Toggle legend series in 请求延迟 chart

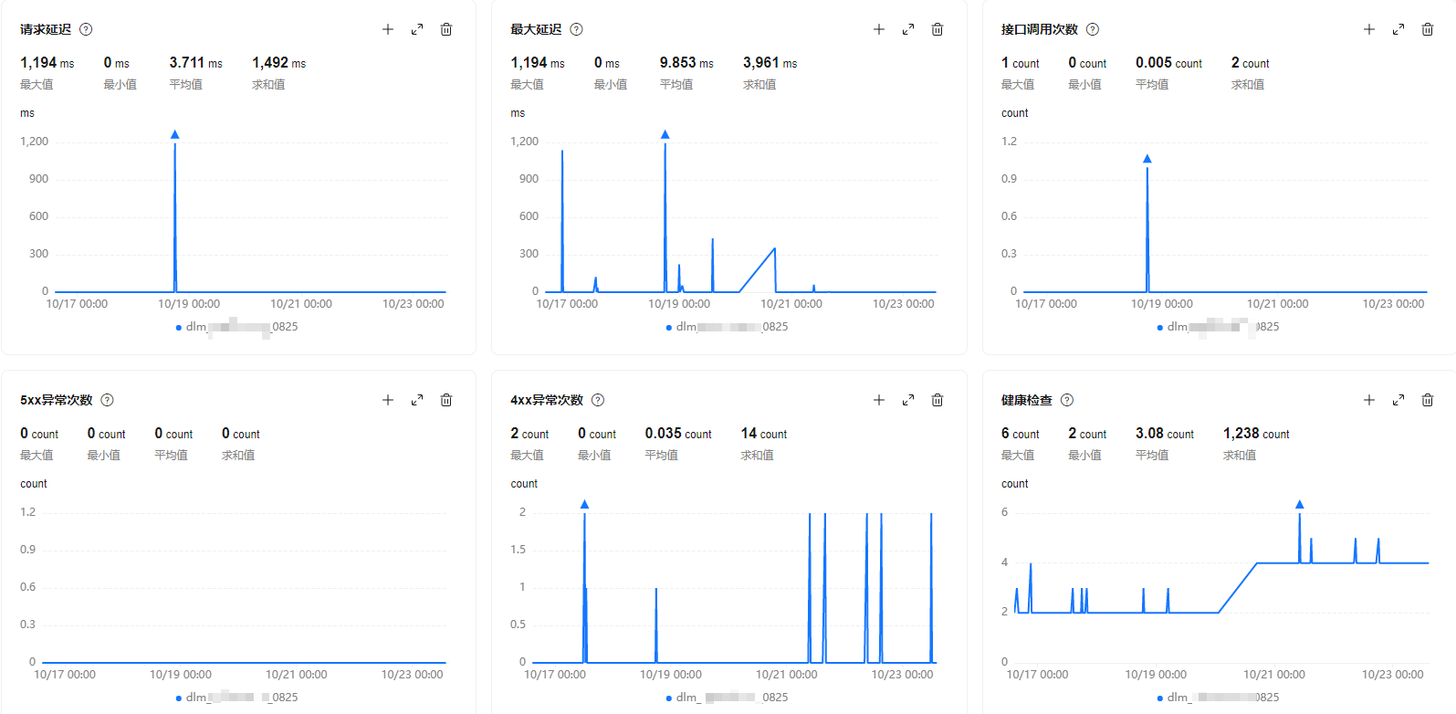pos(237,327)
